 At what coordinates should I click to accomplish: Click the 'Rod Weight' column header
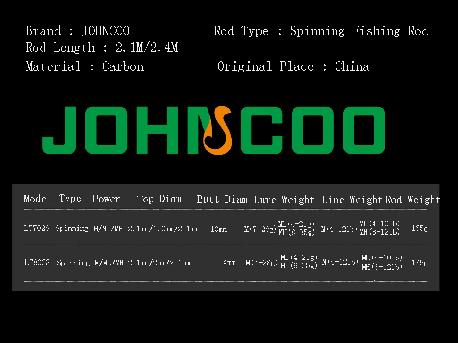tap(412, 200)
